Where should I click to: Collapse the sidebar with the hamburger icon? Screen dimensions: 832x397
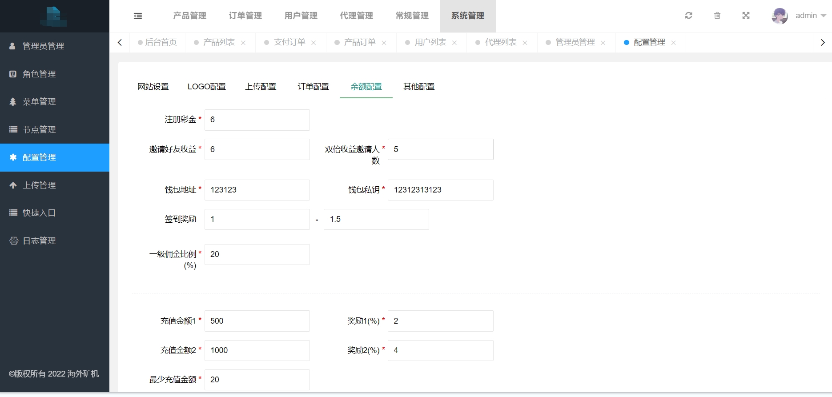pos(138,16)
